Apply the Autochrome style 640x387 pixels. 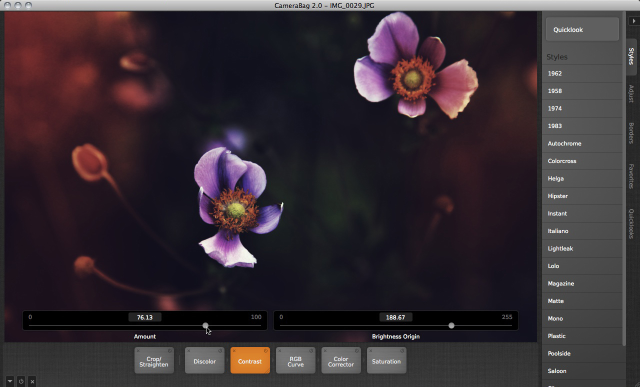(x=582, y=143)
